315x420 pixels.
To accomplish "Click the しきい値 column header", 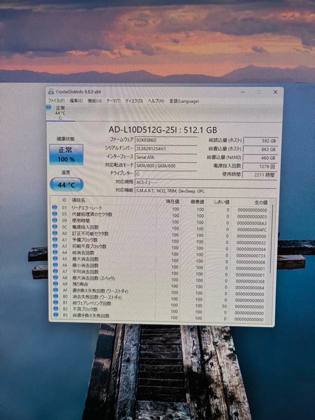I will (x=222, y=202).
